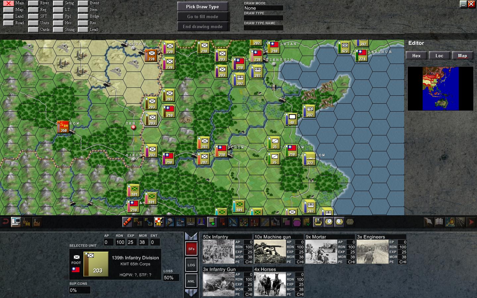Open the DRAW TYPE selector
The width and height of the screenshot is (477, 298).
[263, 18]
